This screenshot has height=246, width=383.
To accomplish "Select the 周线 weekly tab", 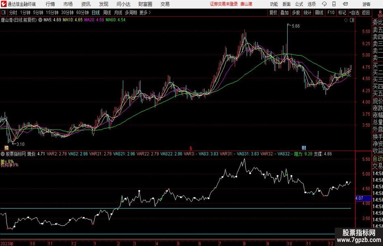I will [x=107, y=13].
